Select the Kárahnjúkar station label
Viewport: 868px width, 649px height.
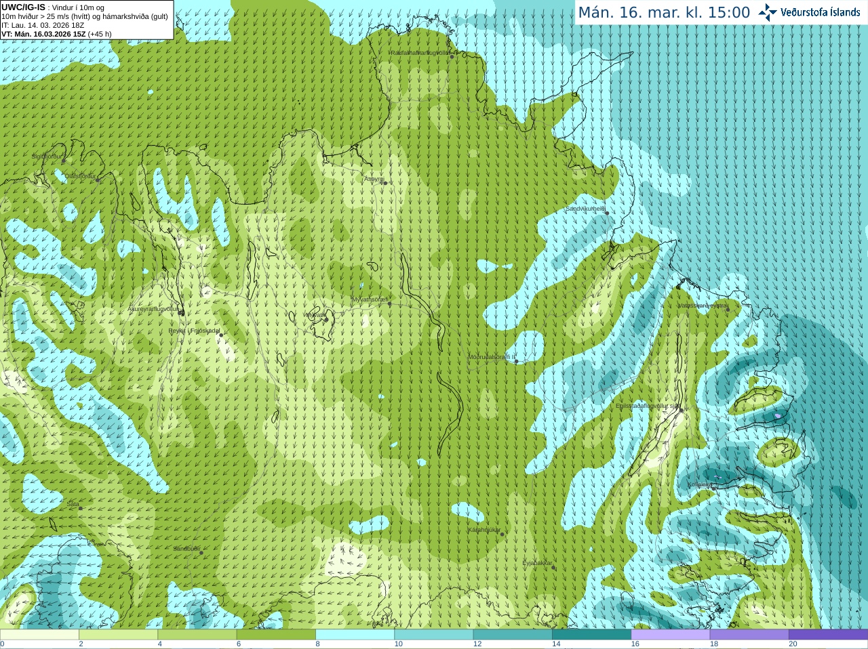coord(484,530)
